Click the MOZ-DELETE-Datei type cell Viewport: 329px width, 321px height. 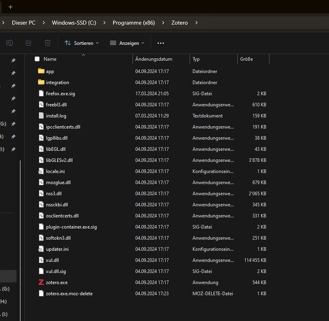(213, 294)
